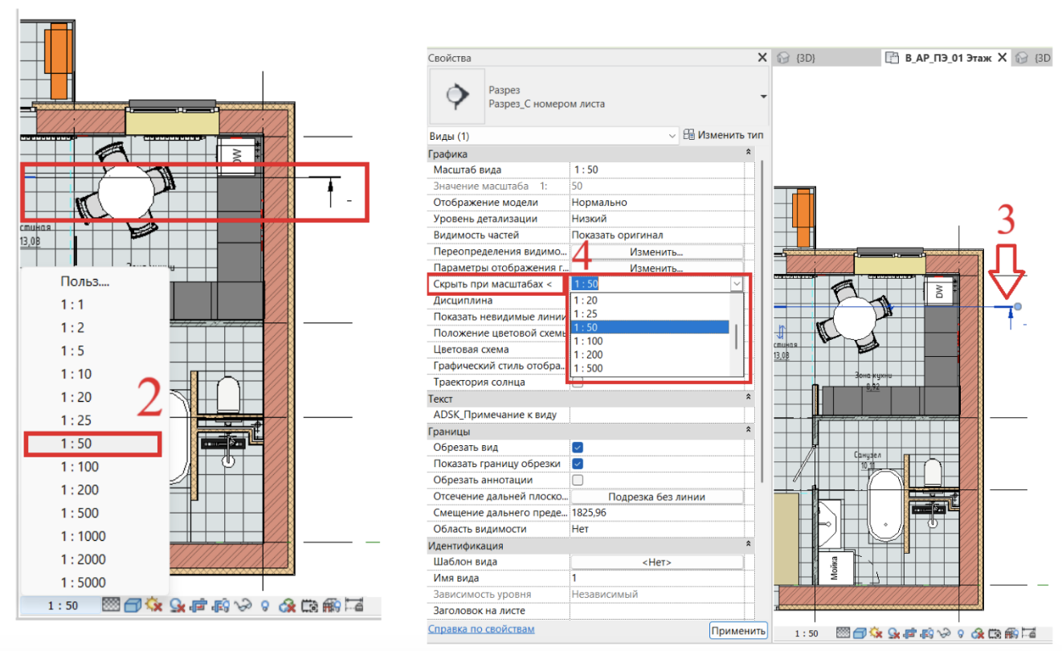Open the Справка по свойствам link

481,629
